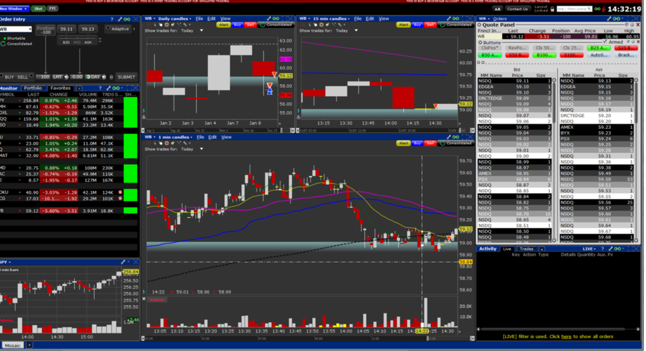The image size is (646, 351).
Task: Click the Help / Ticker Lookup search field
Action: (574, 9)
